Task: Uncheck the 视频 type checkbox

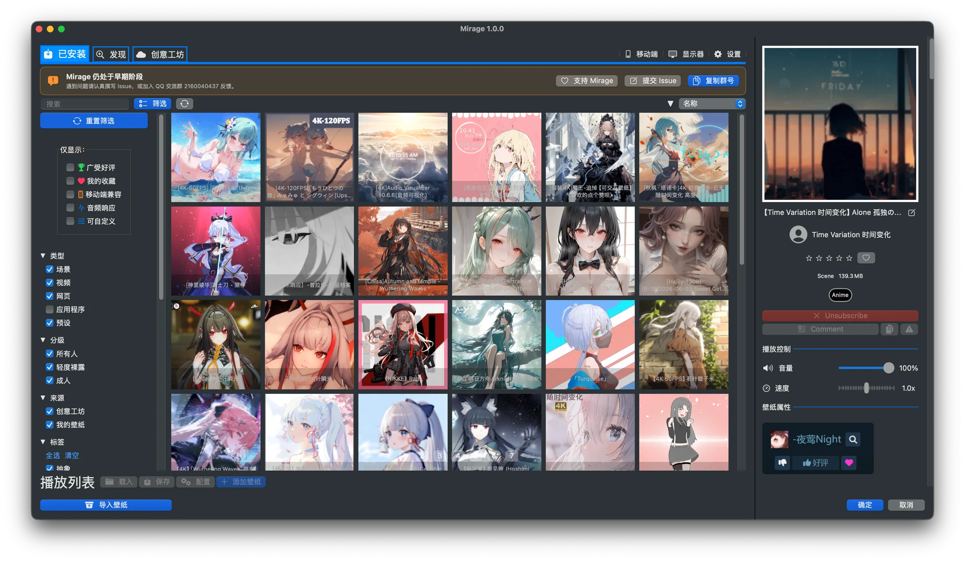Action: point(50,283)
